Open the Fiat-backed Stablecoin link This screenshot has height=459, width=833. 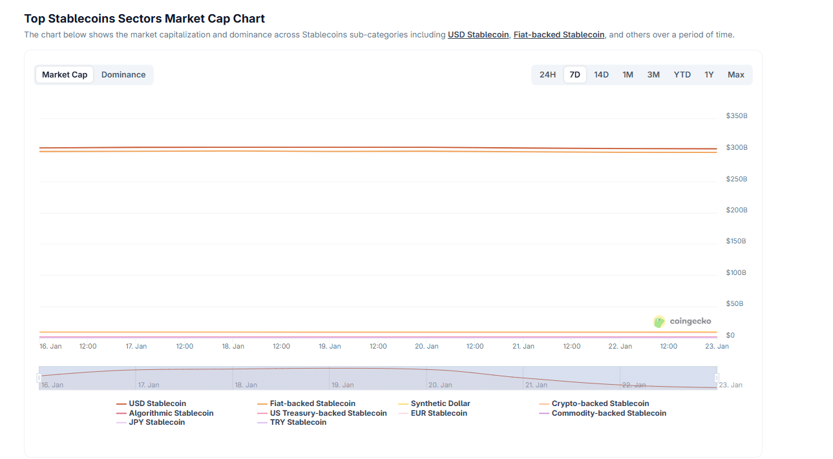point(558,34)
